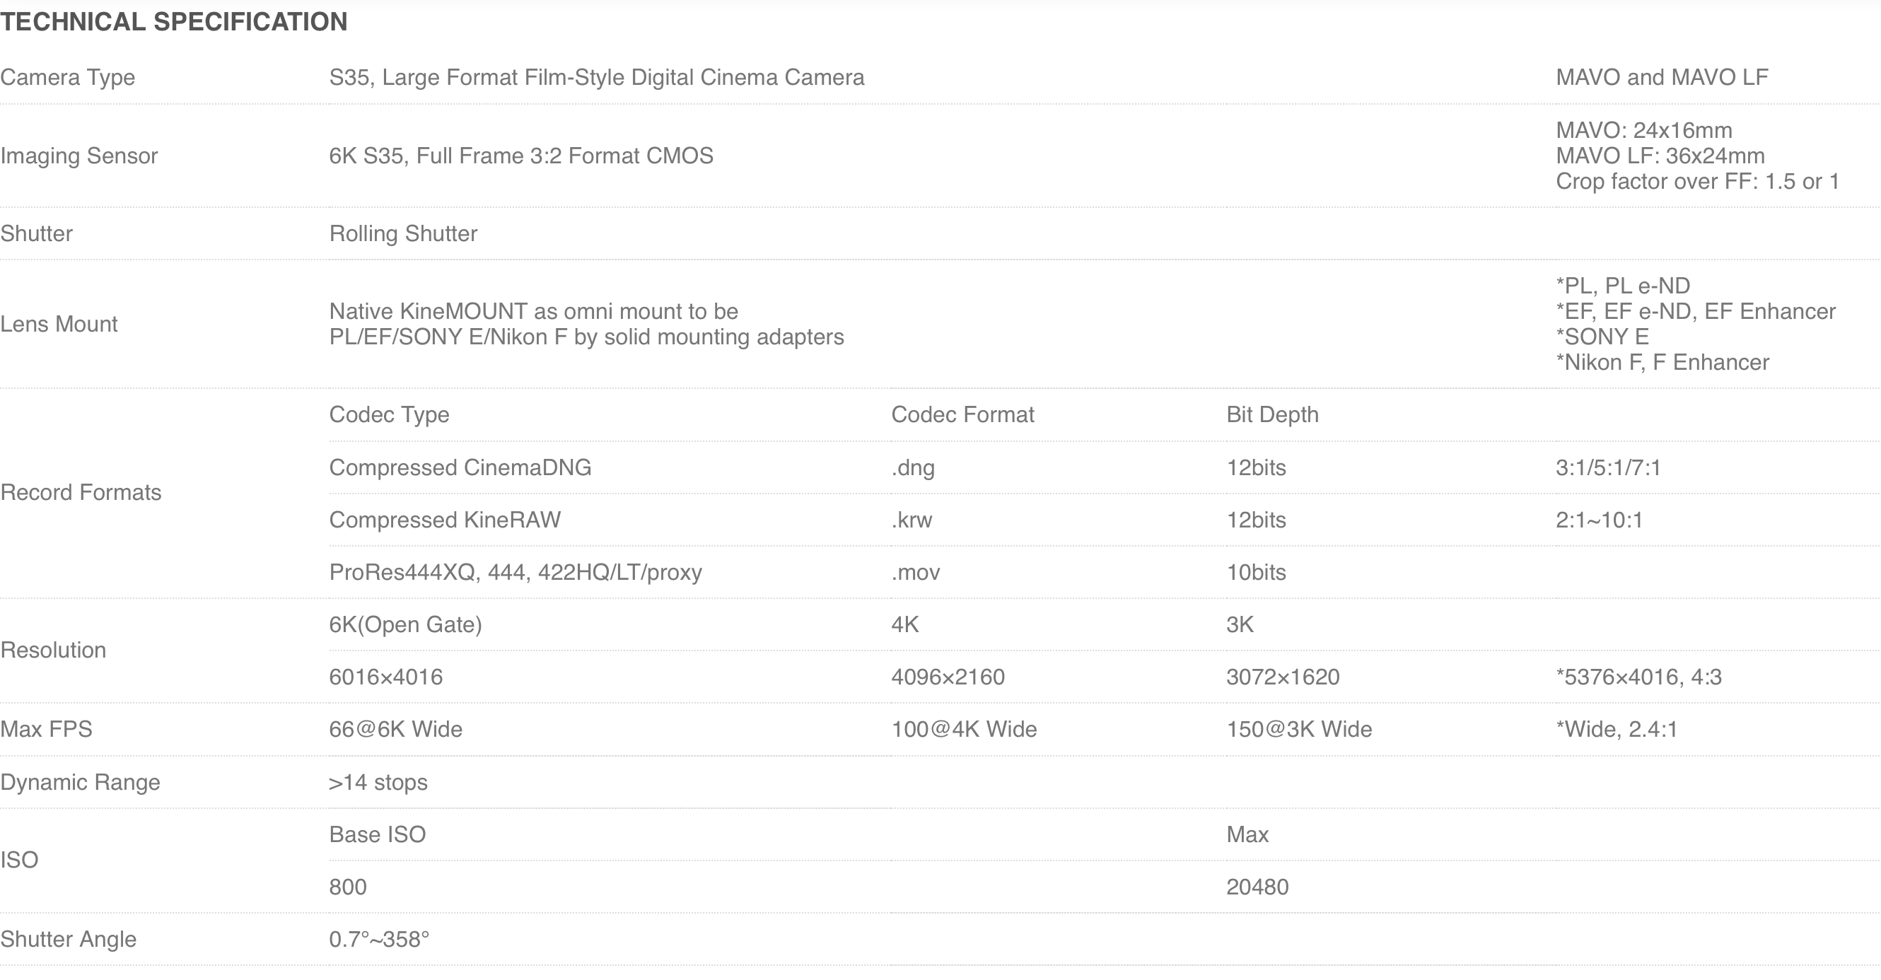Click the Bit Depth column header
The image size is (1881, 980).
pyautogui.click(x=1272, y=415)
